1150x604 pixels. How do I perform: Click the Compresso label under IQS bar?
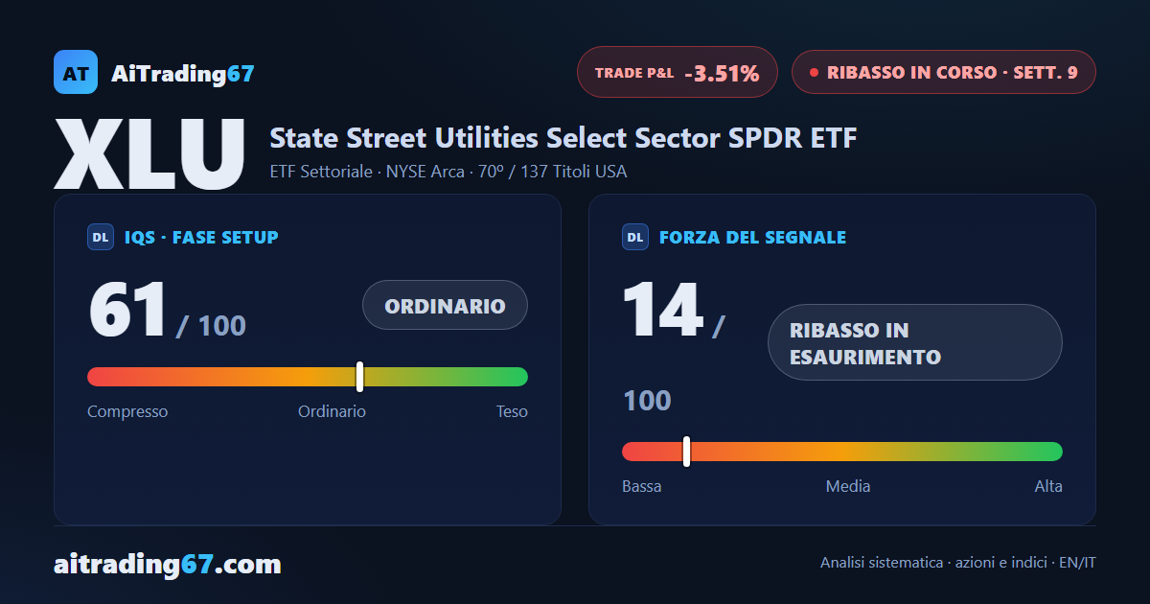[127, 411]
